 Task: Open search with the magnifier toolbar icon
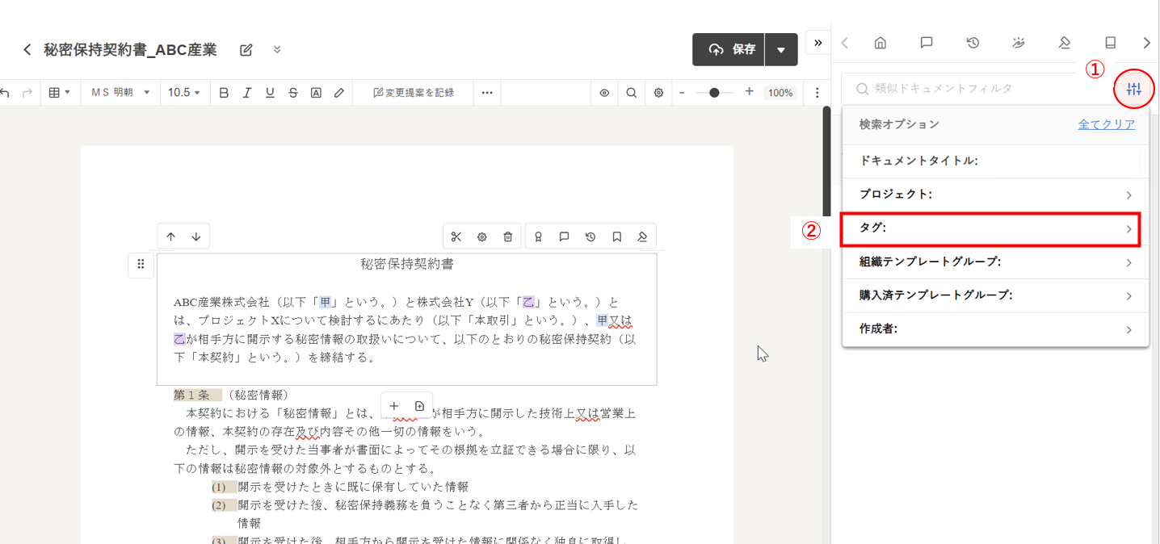632,93
